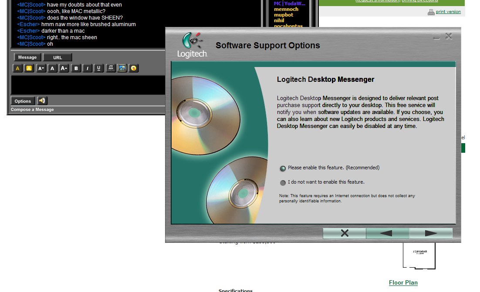Open the print version link
The image size is (480, 292).
[448, 12]
